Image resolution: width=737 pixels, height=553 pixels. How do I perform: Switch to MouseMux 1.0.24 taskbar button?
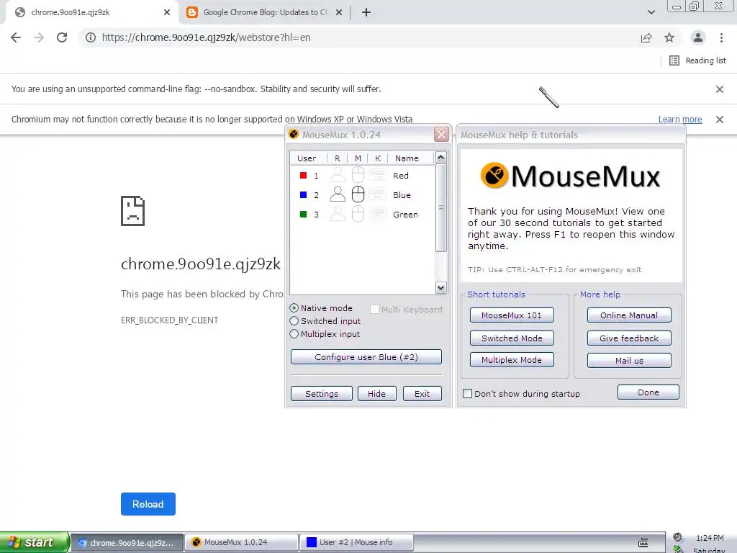click(242, 543)
